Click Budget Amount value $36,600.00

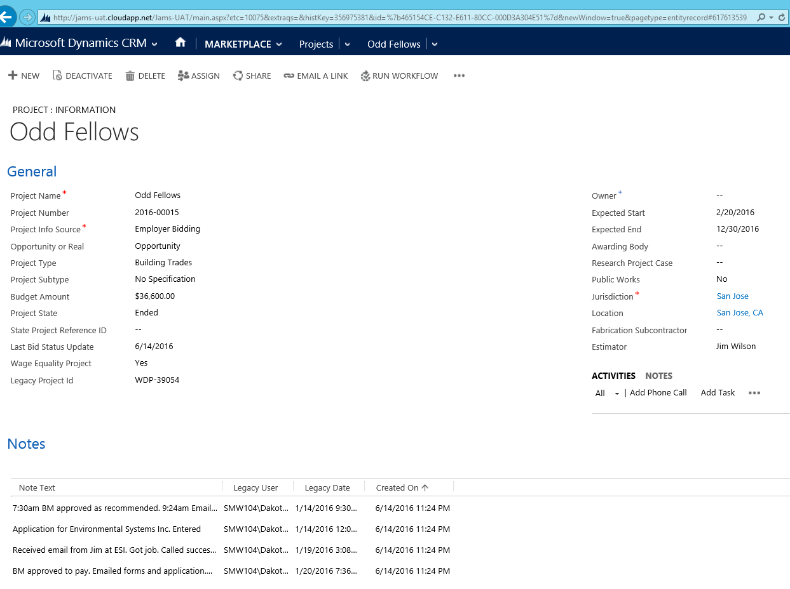click(155, 296)
